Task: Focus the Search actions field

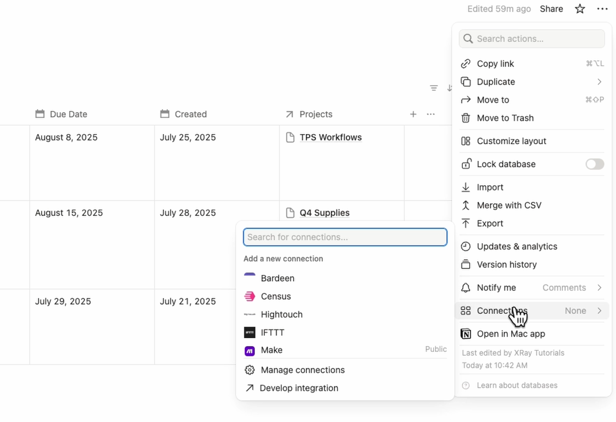Action: tap(532, 39)
